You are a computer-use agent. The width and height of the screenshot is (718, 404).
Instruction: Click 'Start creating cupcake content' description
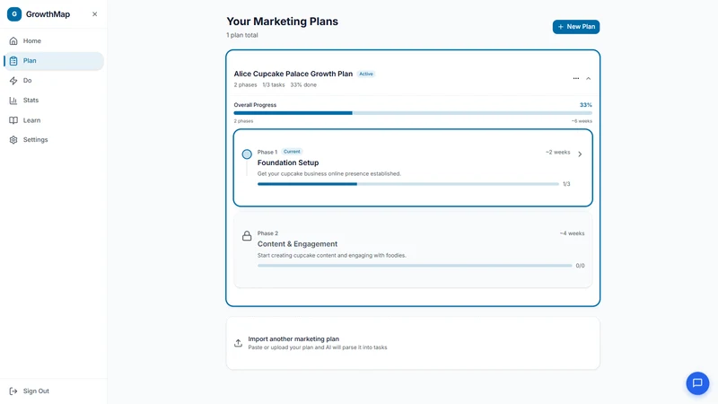(x=331, y=256)
